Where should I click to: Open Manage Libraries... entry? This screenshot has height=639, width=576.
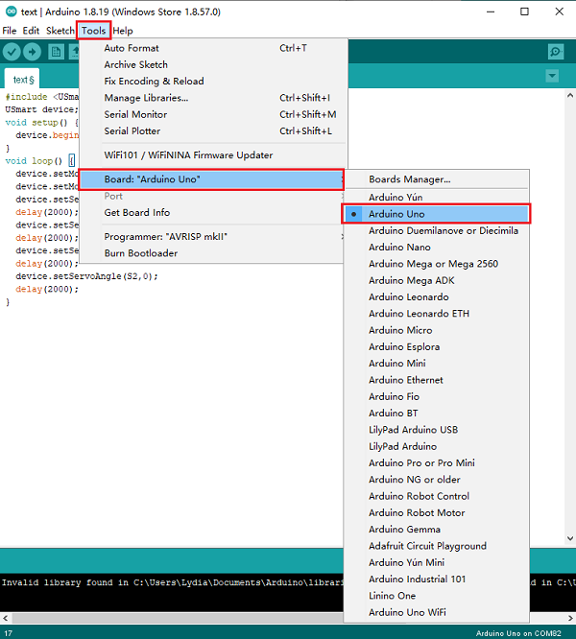click(x=211, y=98)
